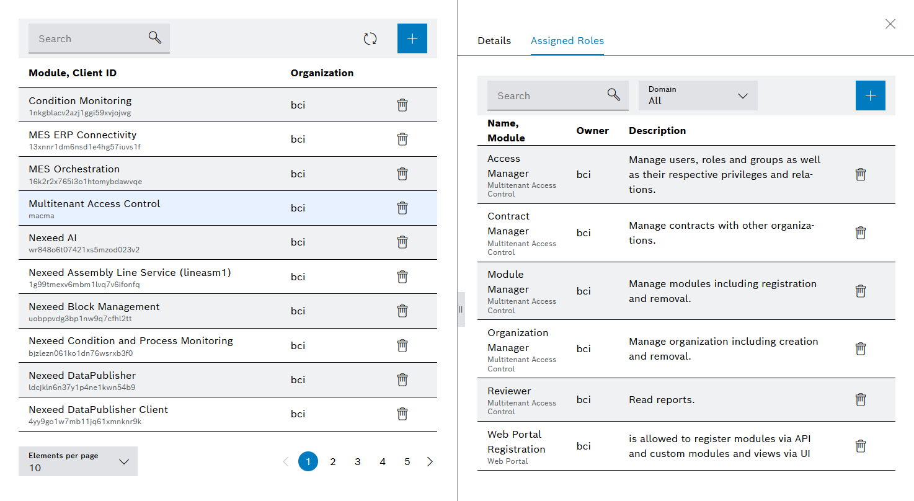This screenshot has width=914, height=501.
Task: Select the MES ERP Connectivity row
Action: click(228, 140)
